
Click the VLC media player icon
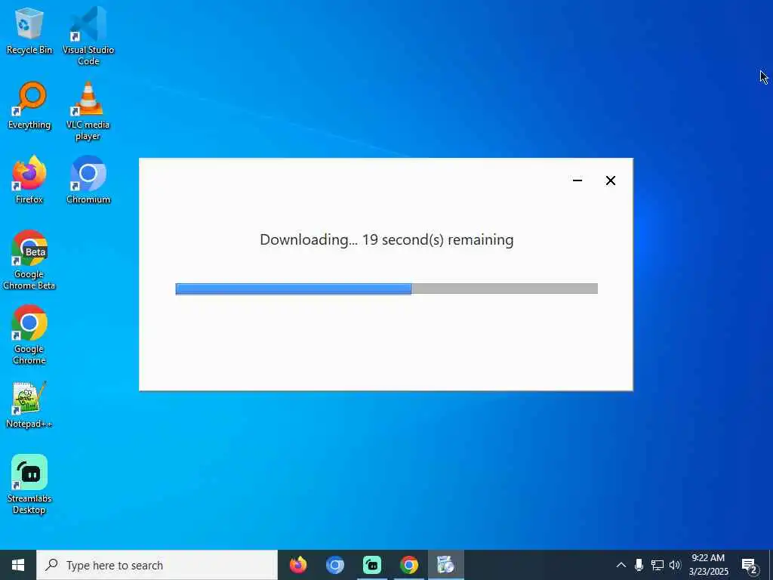click(x=88, y=110)
